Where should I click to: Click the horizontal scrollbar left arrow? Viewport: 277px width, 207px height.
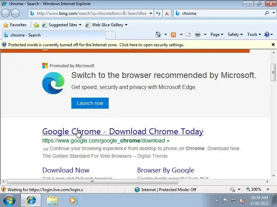(x=3, y=181)
